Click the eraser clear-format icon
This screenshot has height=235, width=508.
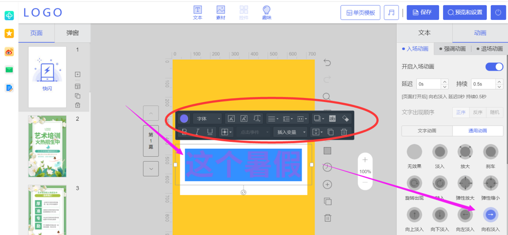[x=345, y=119]
